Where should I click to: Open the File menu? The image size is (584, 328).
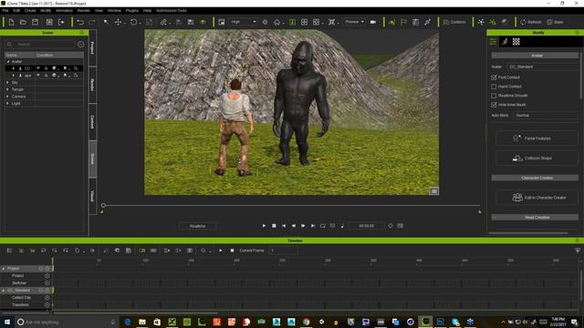point(5,10)
